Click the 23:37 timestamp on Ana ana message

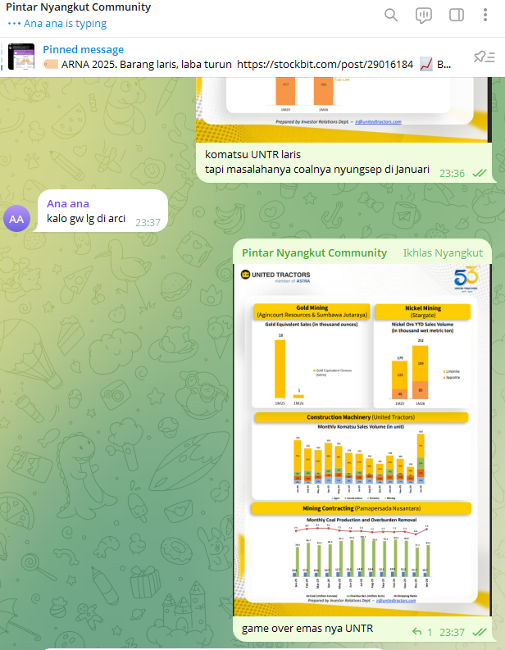148,223
